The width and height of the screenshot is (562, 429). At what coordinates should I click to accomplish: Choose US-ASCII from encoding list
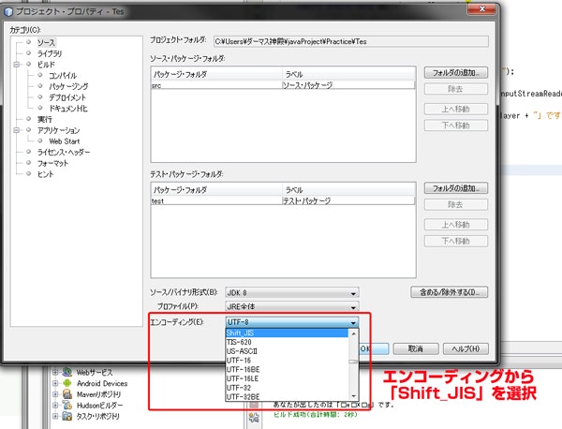(287, 351)
